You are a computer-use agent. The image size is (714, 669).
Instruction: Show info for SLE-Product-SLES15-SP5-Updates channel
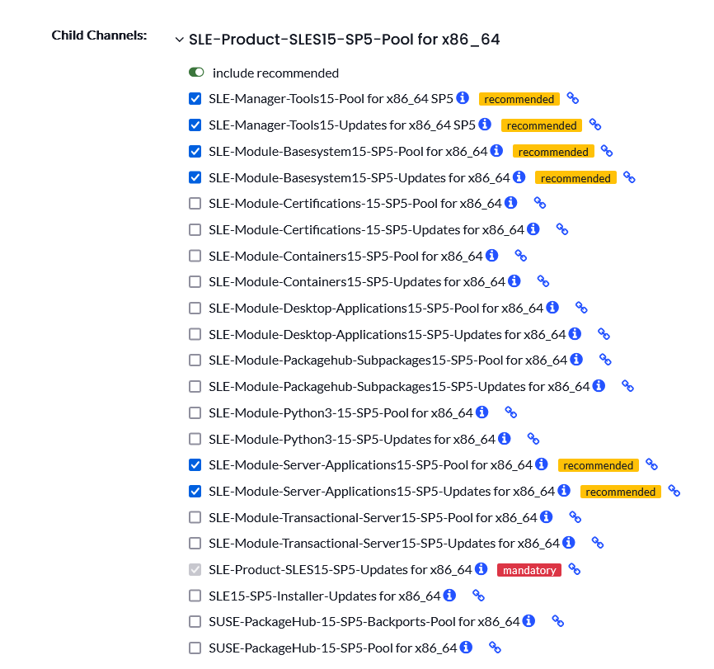[481, 568]
